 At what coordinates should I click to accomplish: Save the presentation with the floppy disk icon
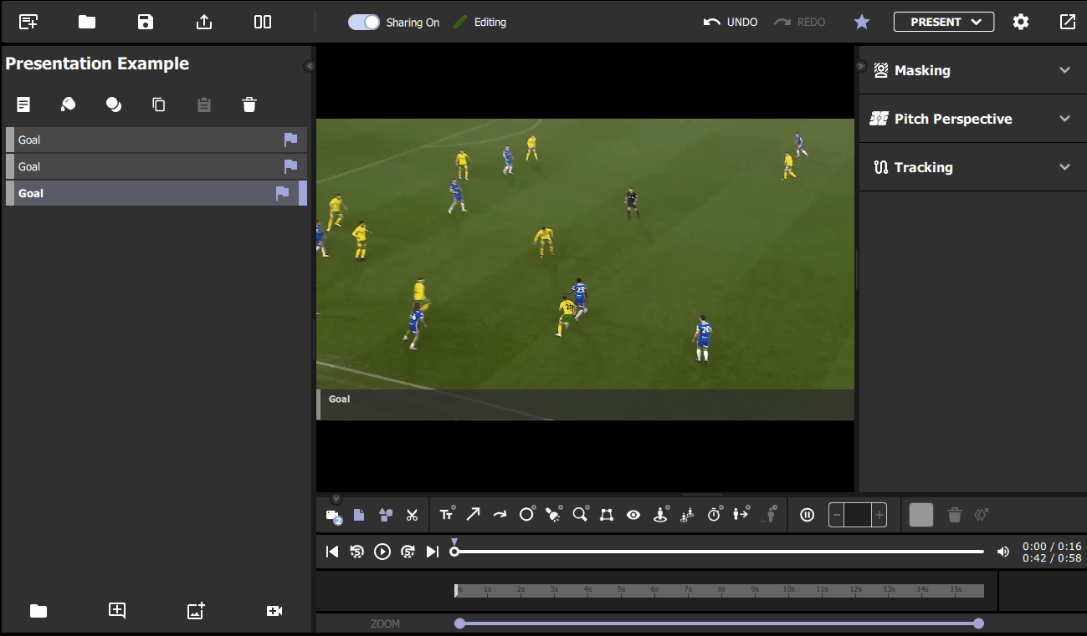(146, 22)
